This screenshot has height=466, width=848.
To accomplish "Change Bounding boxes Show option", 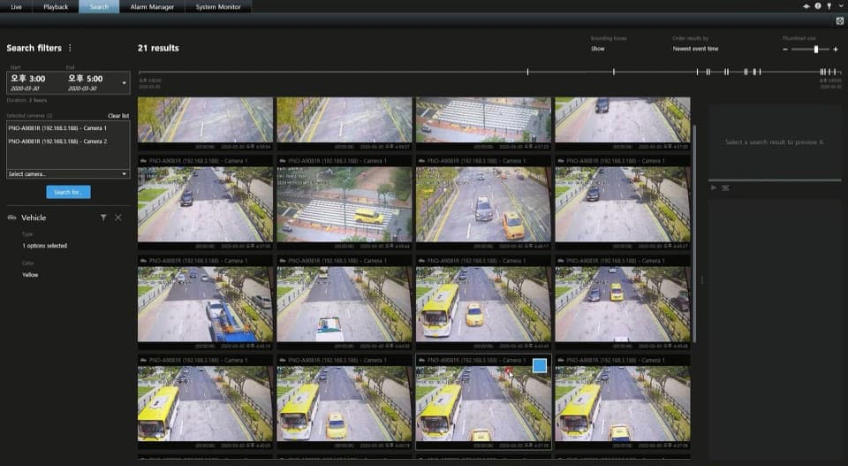I will point(598,49).
